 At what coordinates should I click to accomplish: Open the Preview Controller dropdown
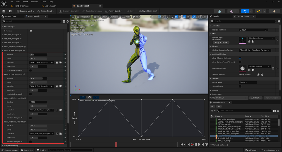point(253,30)
